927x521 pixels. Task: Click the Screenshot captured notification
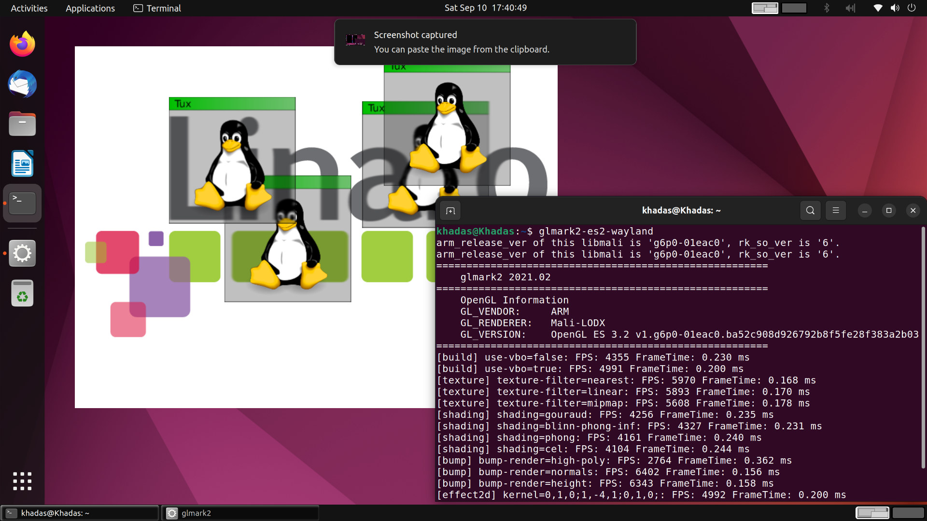pos(485,42)
